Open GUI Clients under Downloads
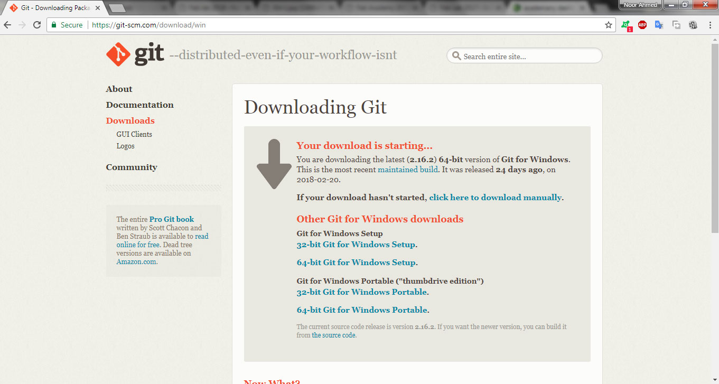 (134, 134)
